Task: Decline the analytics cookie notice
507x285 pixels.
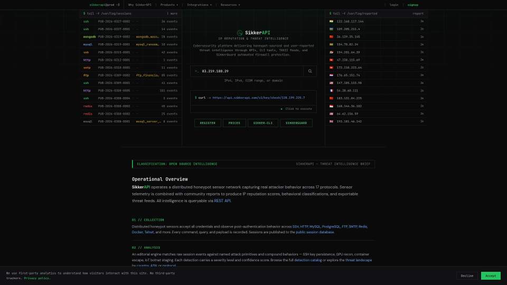Action: click(467, 275)
